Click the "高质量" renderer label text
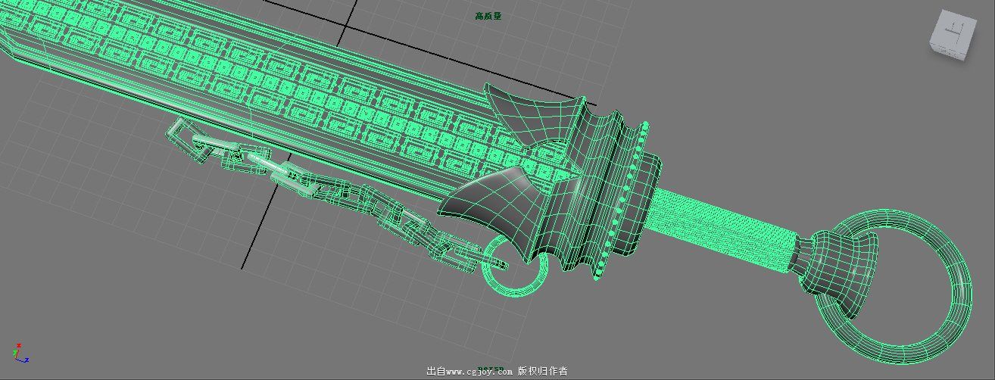 click(x=488, y=15)
